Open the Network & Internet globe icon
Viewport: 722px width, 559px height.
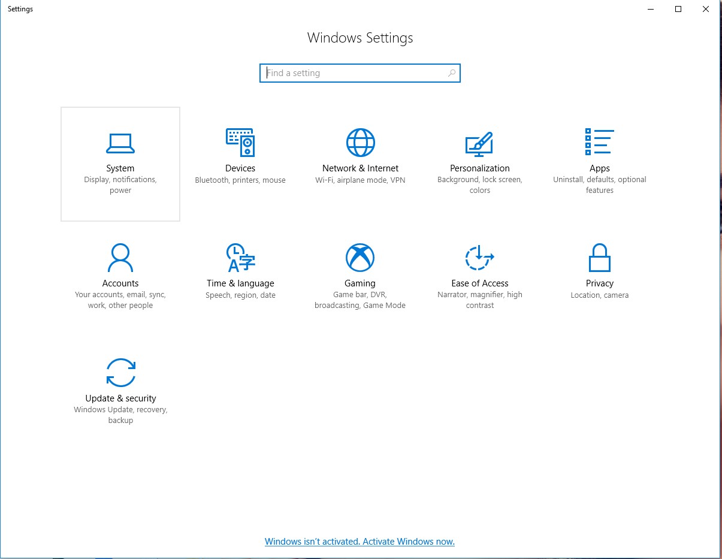(x=360, y=143)
